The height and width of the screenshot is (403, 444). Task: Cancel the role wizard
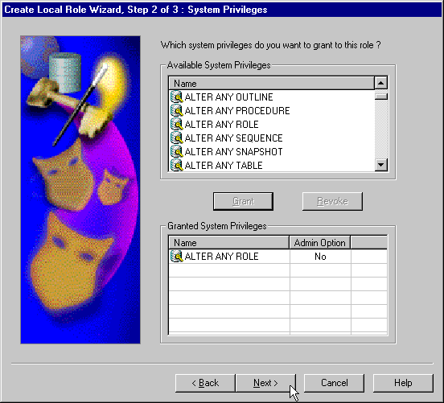[334, 383]
